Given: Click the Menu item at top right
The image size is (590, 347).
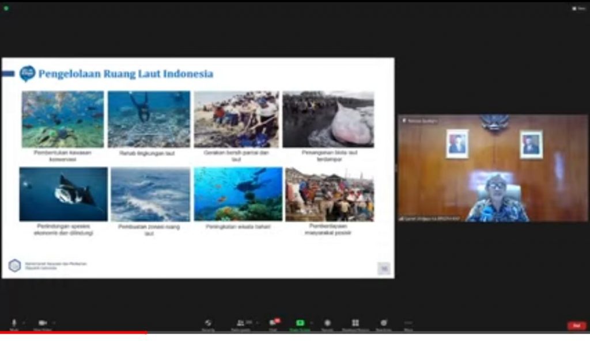Looking at the screenshot, I should 580,9.
